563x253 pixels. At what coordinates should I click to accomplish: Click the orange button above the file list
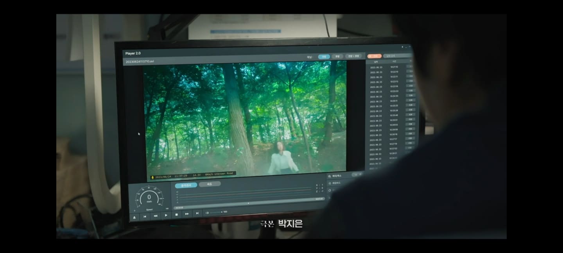click(374, 56)
